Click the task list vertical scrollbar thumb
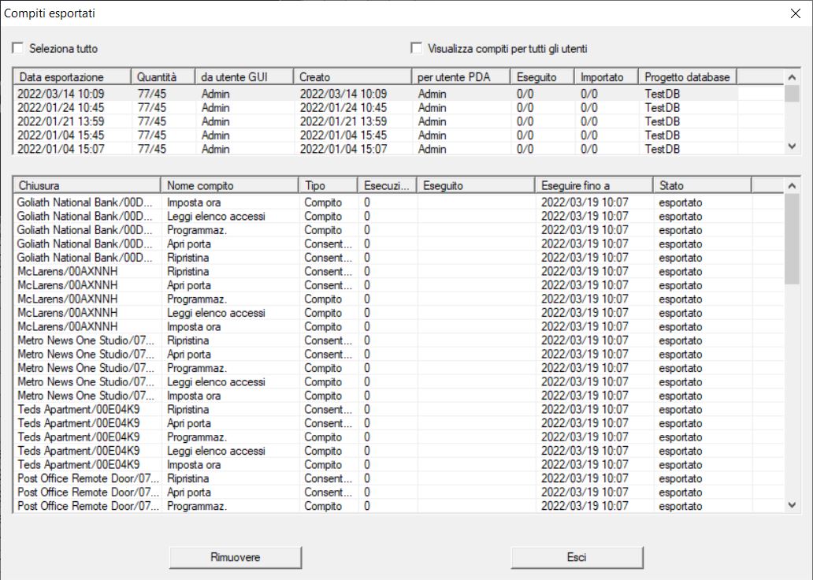The image size is (813, 580). coord(792,238)
